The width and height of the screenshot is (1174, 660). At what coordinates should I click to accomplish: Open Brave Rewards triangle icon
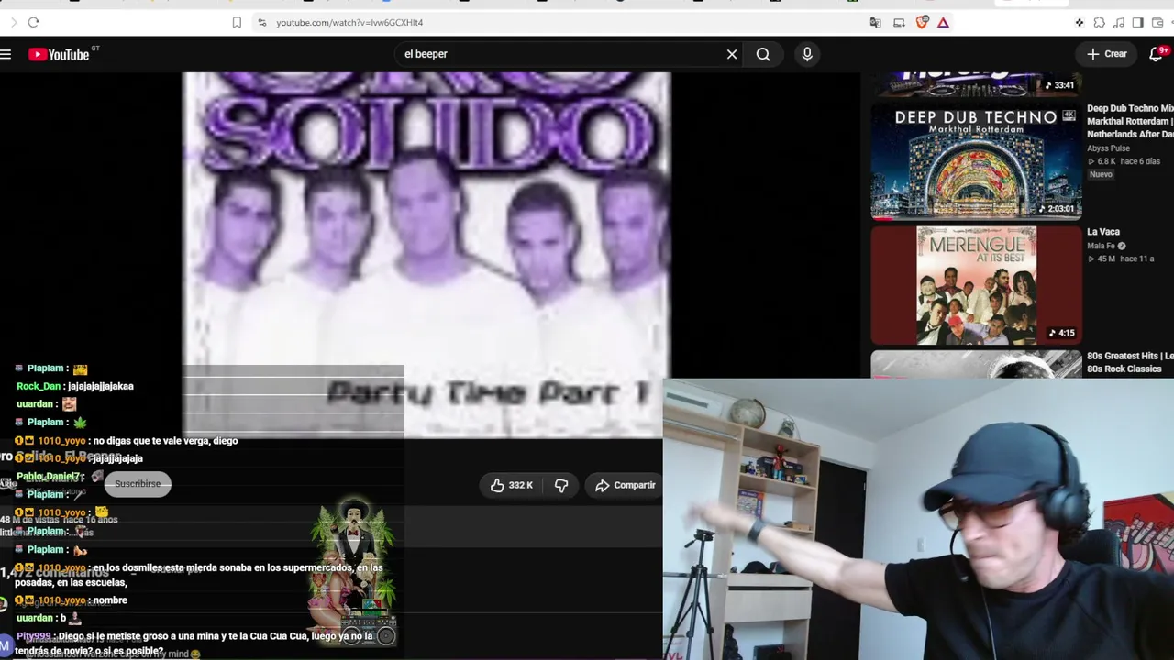click(x=943, y=22)
